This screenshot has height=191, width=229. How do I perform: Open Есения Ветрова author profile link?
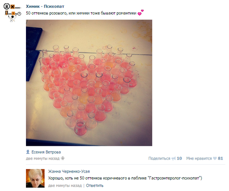(46, 152)
